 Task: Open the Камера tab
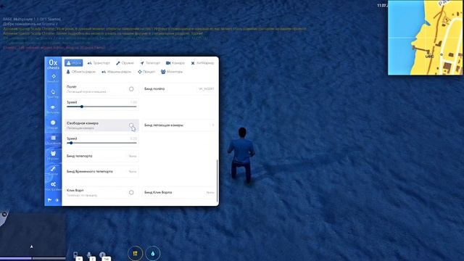(x=175, y=63)
